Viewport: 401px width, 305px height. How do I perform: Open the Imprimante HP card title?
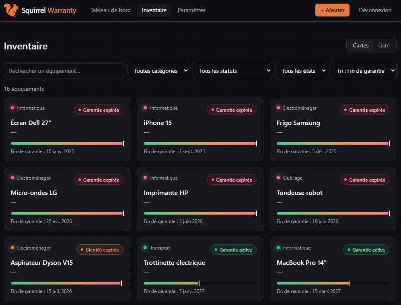tap(166, 192)
